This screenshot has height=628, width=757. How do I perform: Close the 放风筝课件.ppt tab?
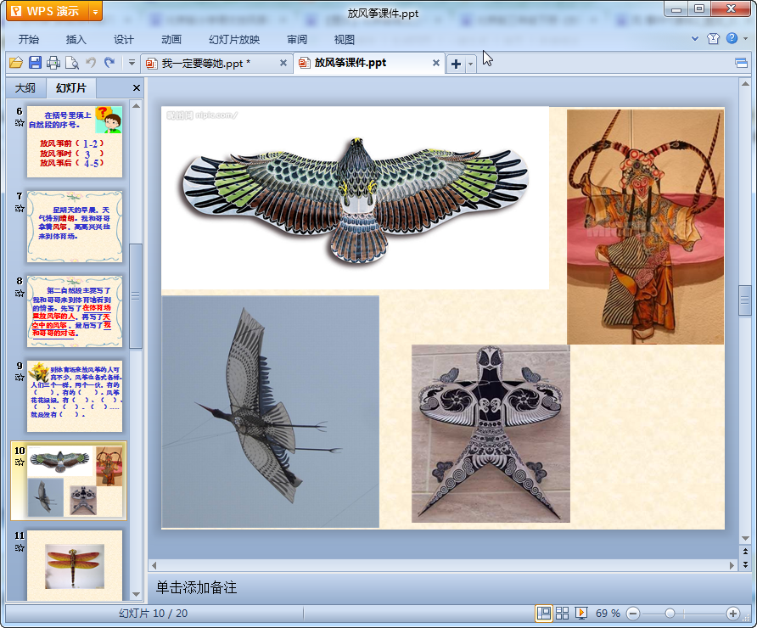436,63
